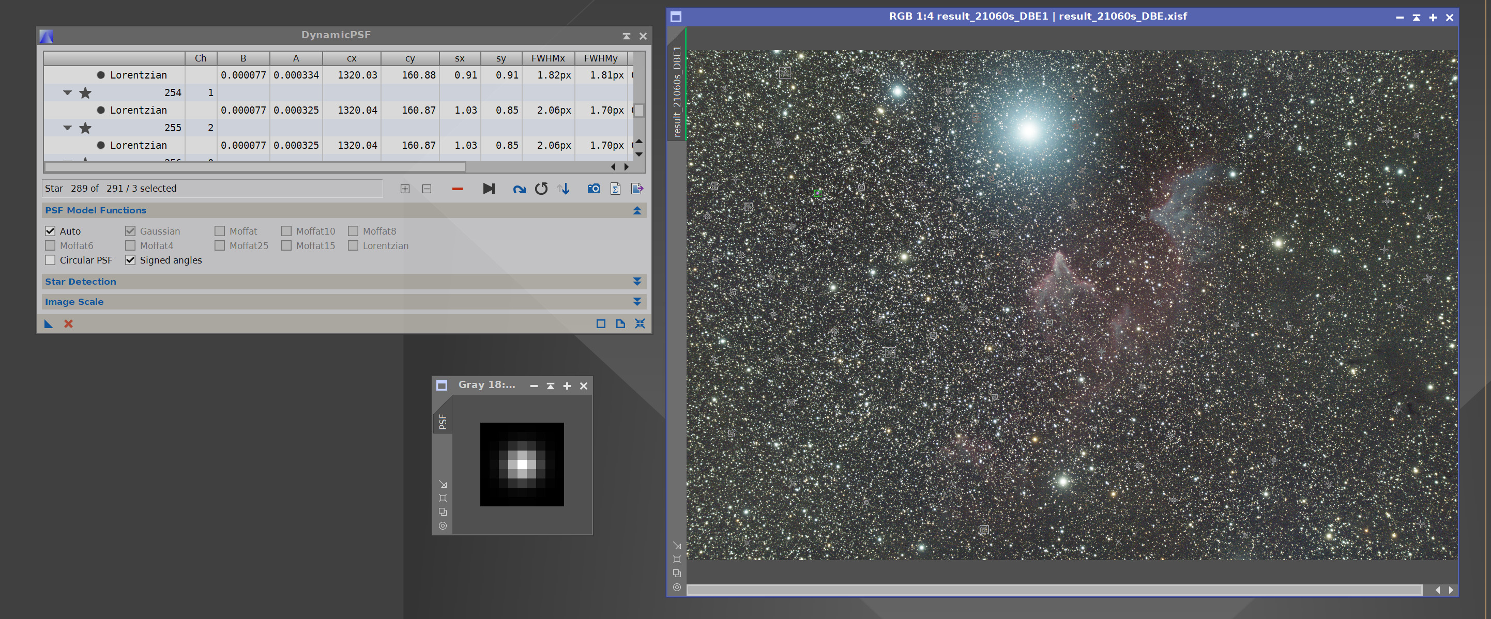Click right arrow of RGB image scrollbar
Image resolution: width=1491 pixels, height=619 pixels.
tap(1451, 590)
